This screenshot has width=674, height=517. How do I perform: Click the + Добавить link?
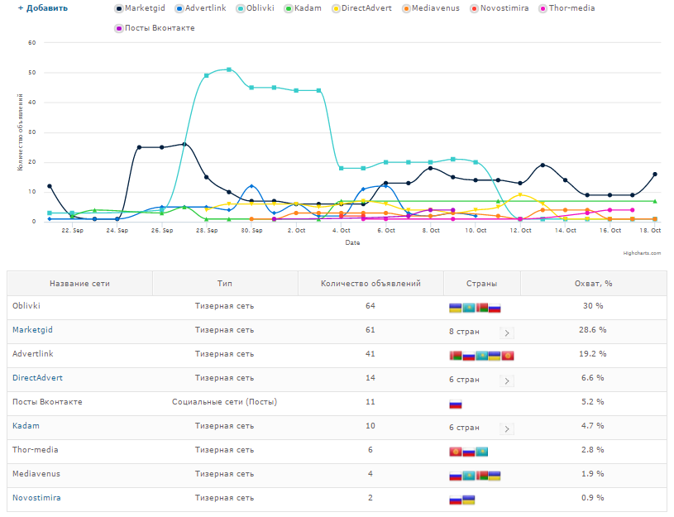point(42,8)
